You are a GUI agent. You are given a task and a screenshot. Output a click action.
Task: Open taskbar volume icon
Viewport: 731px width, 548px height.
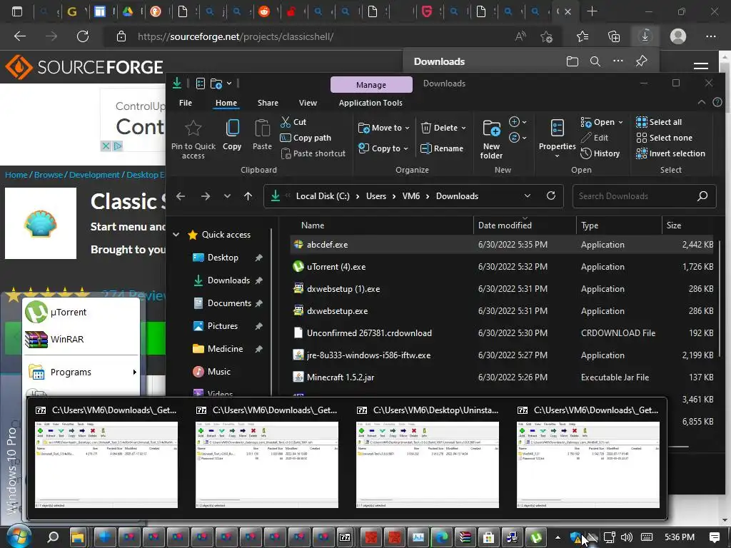(x=627, y=537)
